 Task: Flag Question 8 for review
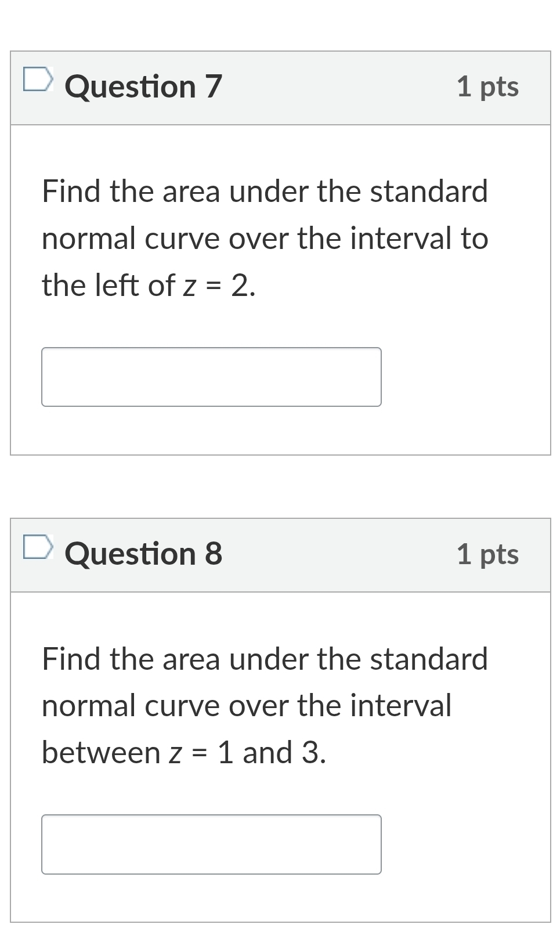coord(38,547)
